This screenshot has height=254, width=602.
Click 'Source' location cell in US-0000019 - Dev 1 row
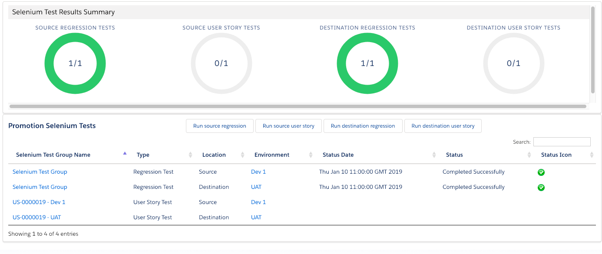208,202
